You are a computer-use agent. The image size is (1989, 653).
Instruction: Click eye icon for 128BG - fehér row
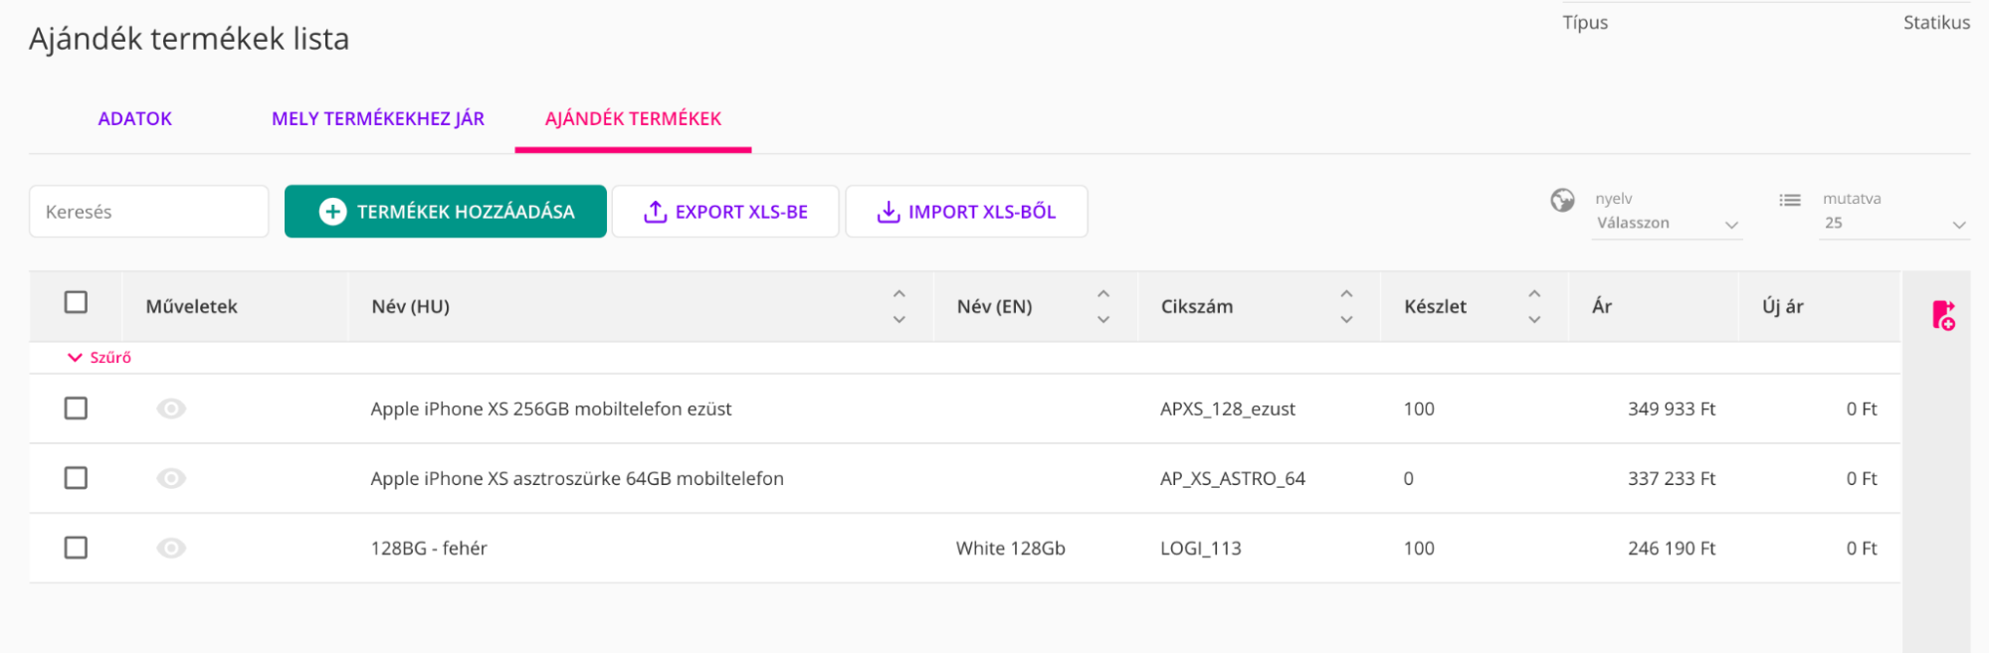click(x=171, y=548)
